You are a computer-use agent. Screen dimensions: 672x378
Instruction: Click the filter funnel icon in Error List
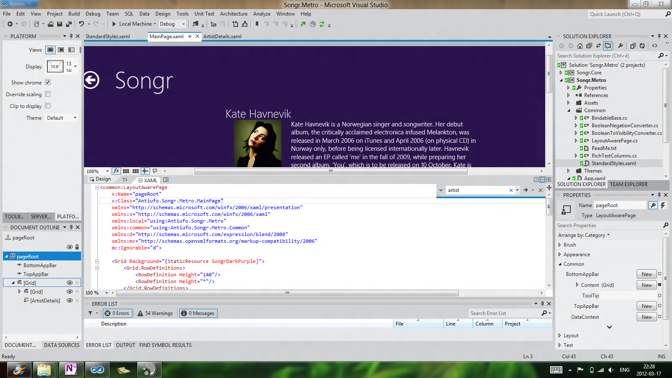[x=90, y=313]
